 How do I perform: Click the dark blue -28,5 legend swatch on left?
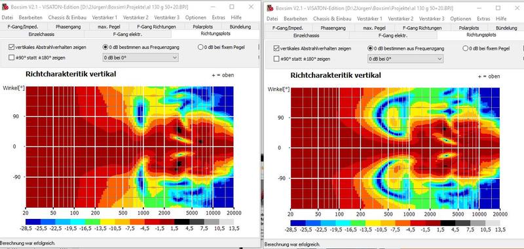coord(33,222)
